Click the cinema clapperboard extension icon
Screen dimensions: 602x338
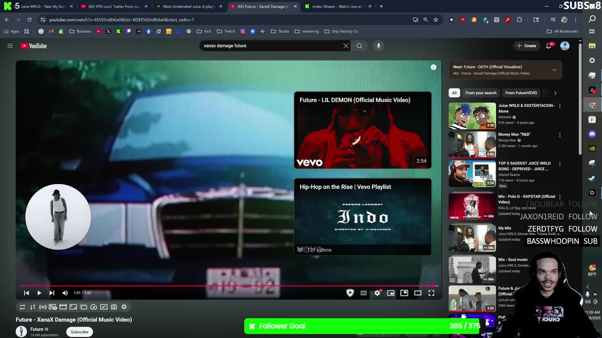(x=63, y=307)
